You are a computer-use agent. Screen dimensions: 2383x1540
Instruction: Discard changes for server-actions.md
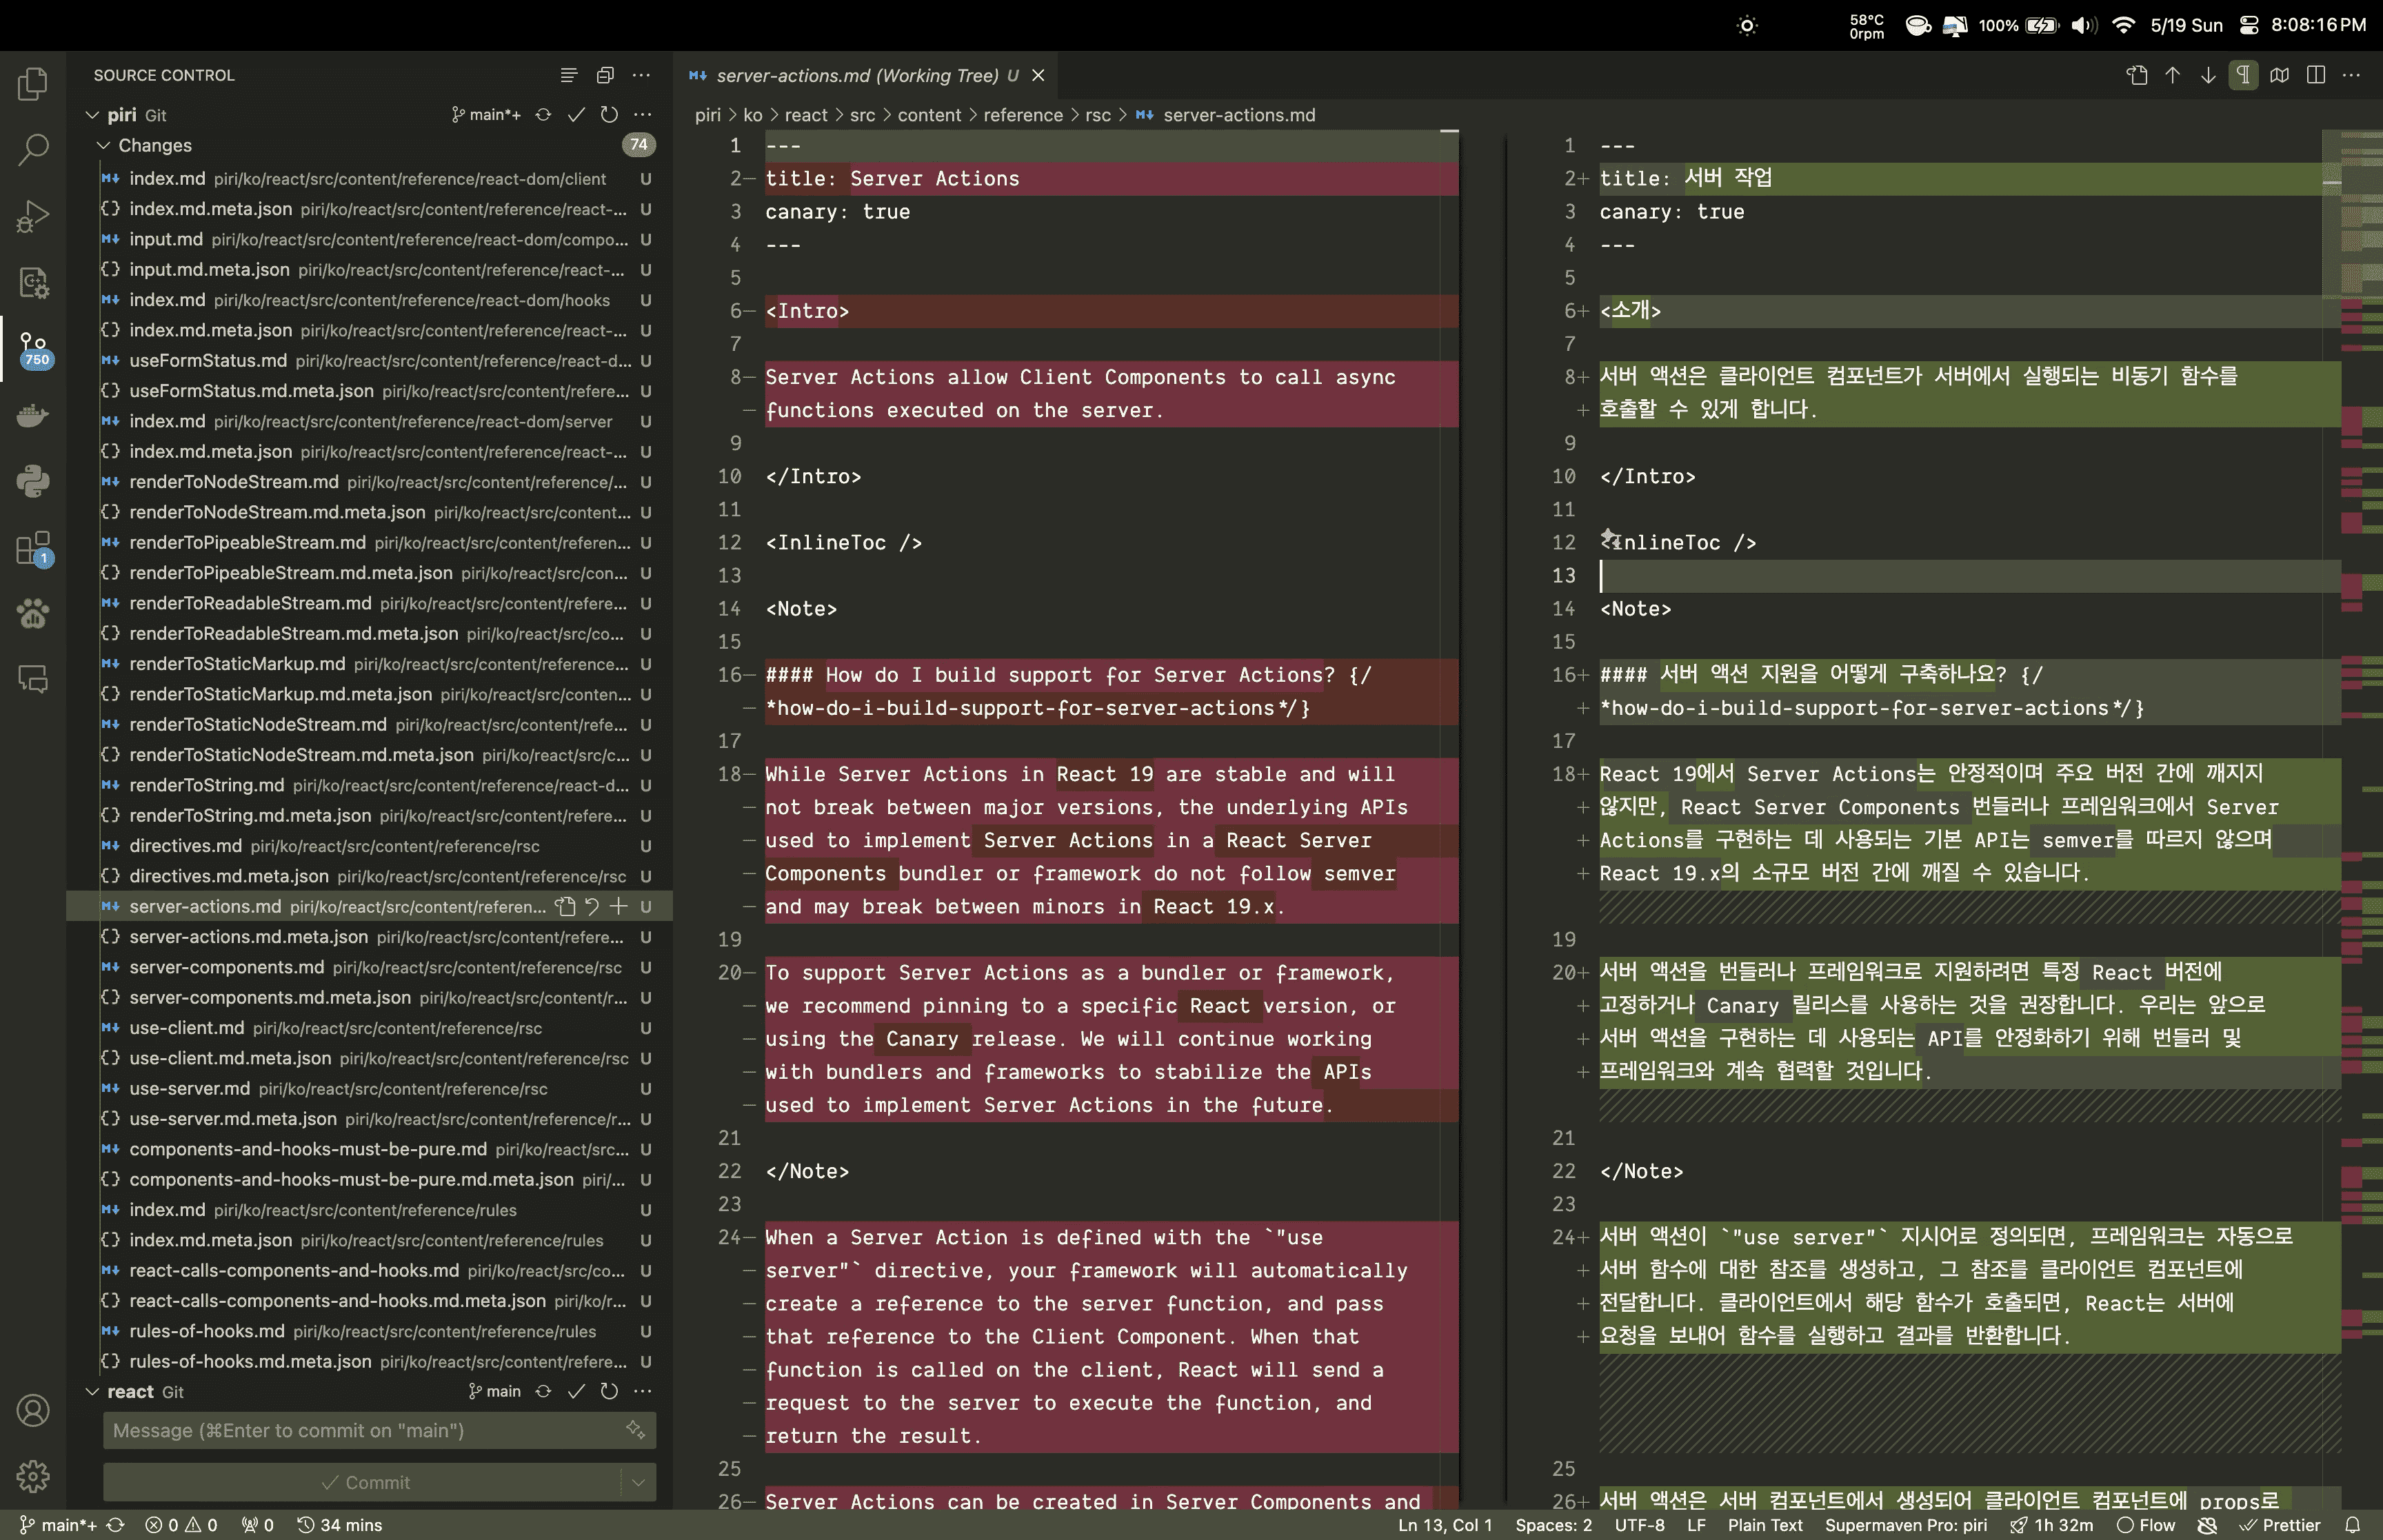click(x=592, y=906)
